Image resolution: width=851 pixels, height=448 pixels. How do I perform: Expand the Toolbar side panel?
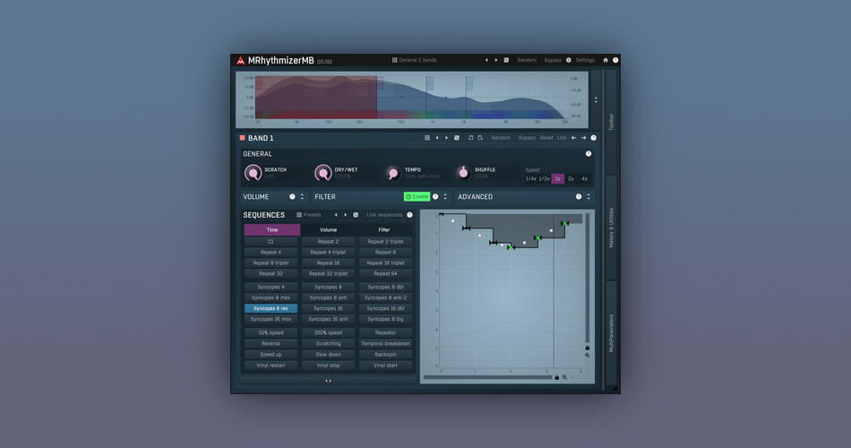[x=611, y=122]
